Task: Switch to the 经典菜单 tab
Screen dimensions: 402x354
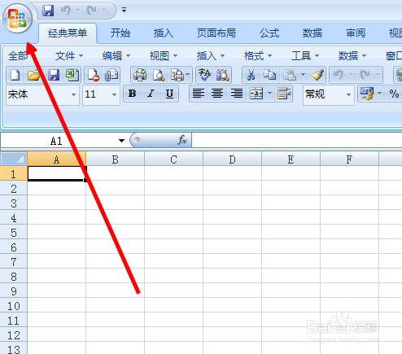Action: pyautogui.click(x=68, y=33)
